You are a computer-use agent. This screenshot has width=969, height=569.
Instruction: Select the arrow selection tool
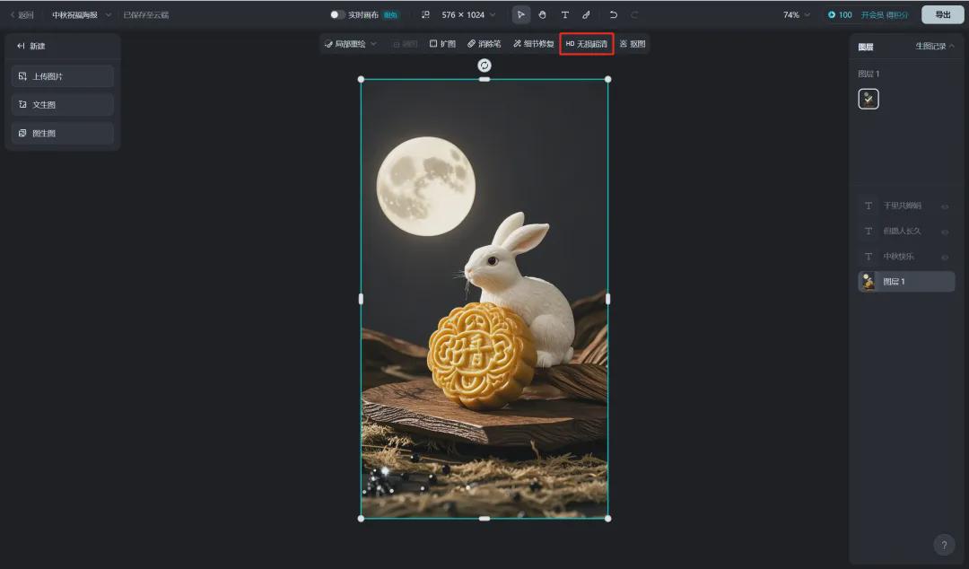coord(520,14)
